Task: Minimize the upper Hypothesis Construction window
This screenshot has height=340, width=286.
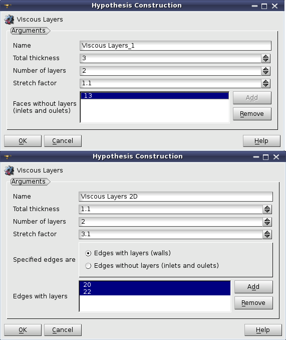Action: pos(254,6)
